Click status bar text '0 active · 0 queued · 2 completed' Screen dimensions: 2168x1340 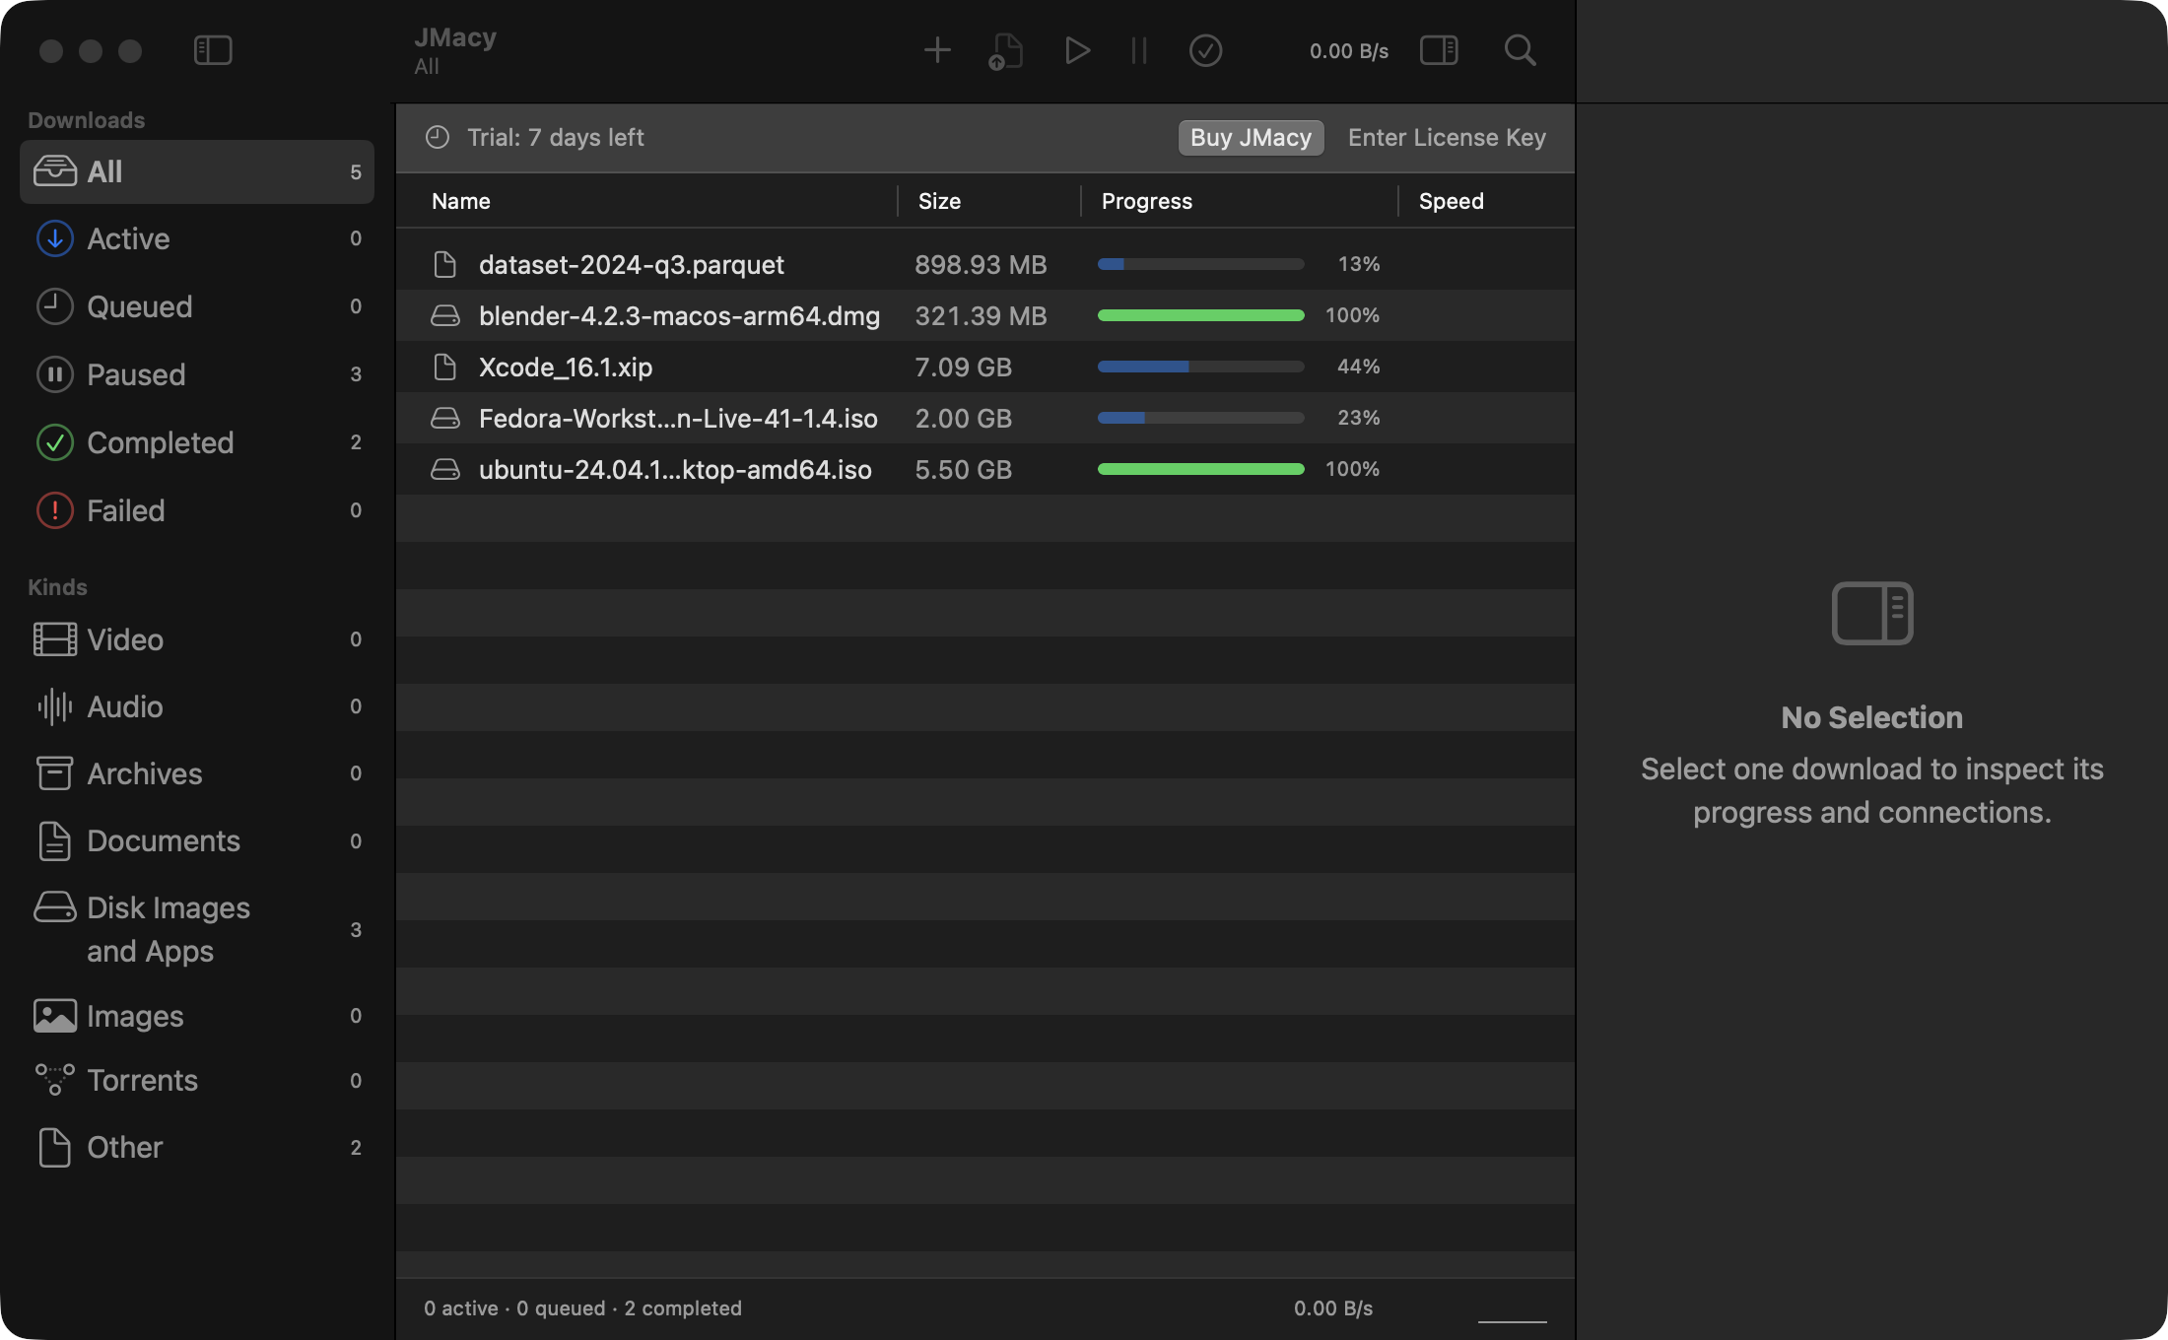(x=582, y=1308)
